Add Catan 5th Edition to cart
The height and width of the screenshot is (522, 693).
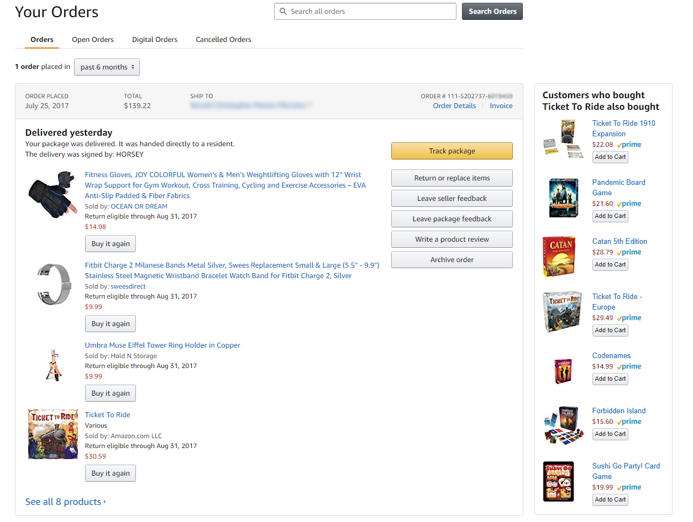(610, 265)
